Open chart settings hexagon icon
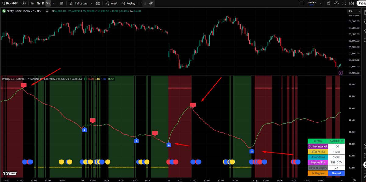Image resolution: width=366 pixels, height=182 pixels. click(336, 3)
